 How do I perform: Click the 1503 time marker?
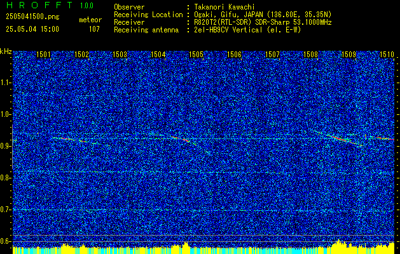pos(120,55)
